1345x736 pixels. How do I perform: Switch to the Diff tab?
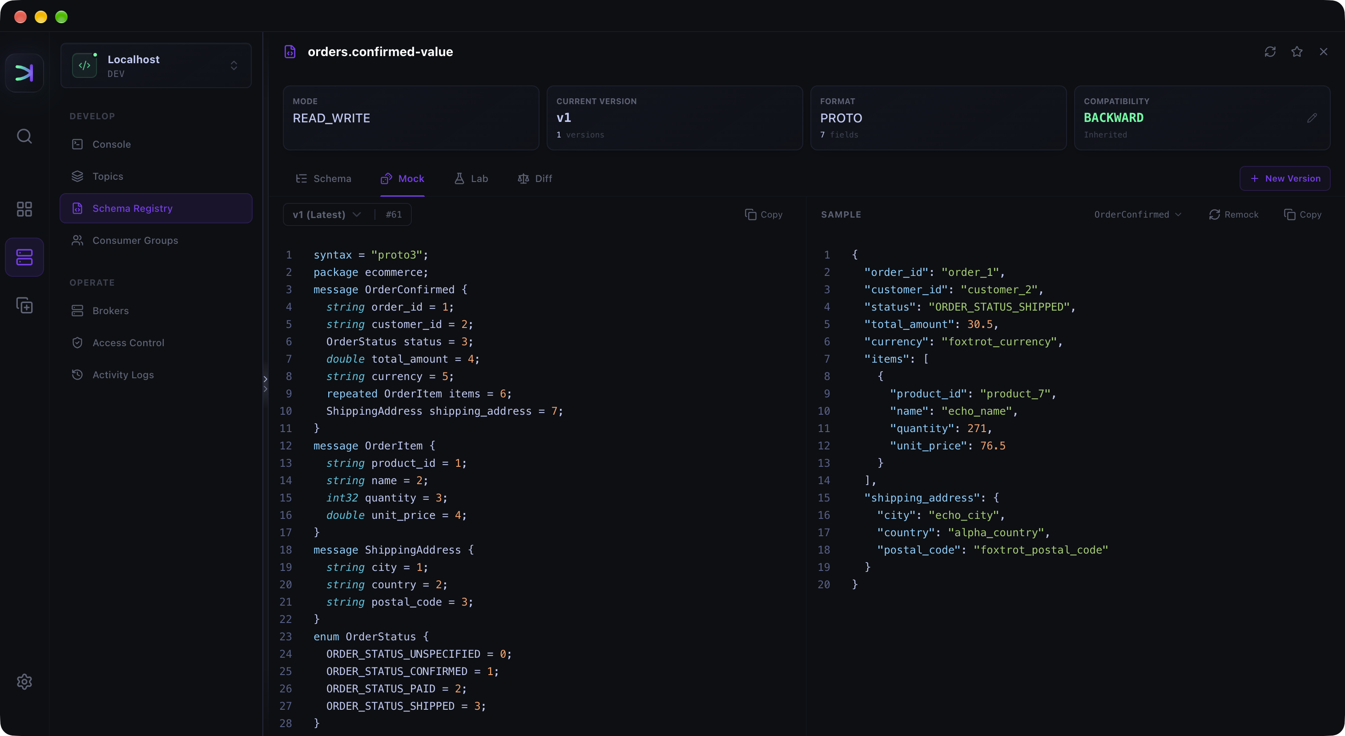[x=535, y=178]
